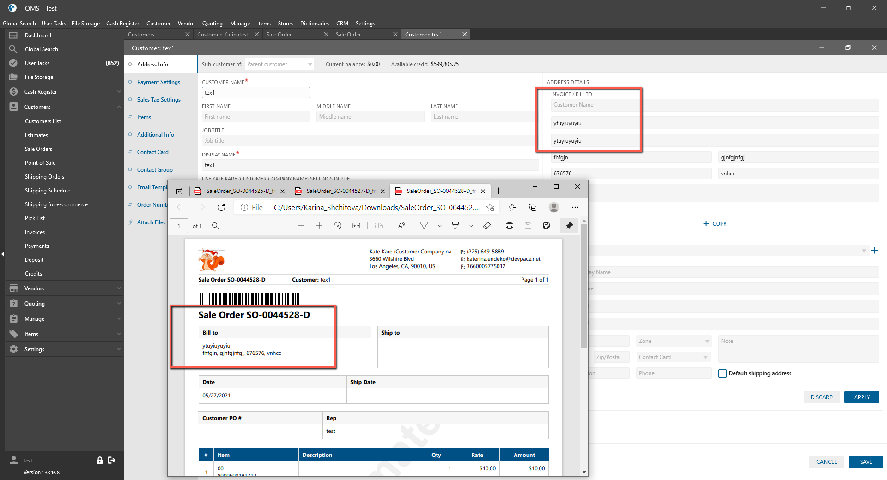887x480 pixels.
Task: Select the PDF eraser tool
Action: click(x=487, y=226)
